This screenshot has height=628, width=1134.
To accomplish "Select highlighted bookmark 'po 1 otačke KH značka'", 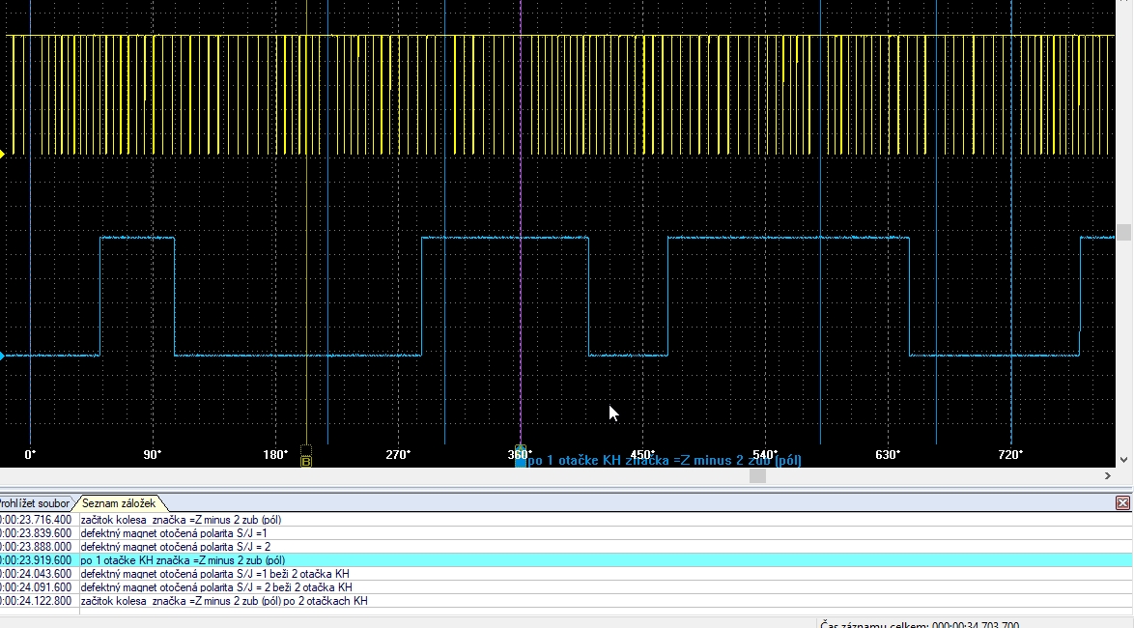I will point(183,560).
